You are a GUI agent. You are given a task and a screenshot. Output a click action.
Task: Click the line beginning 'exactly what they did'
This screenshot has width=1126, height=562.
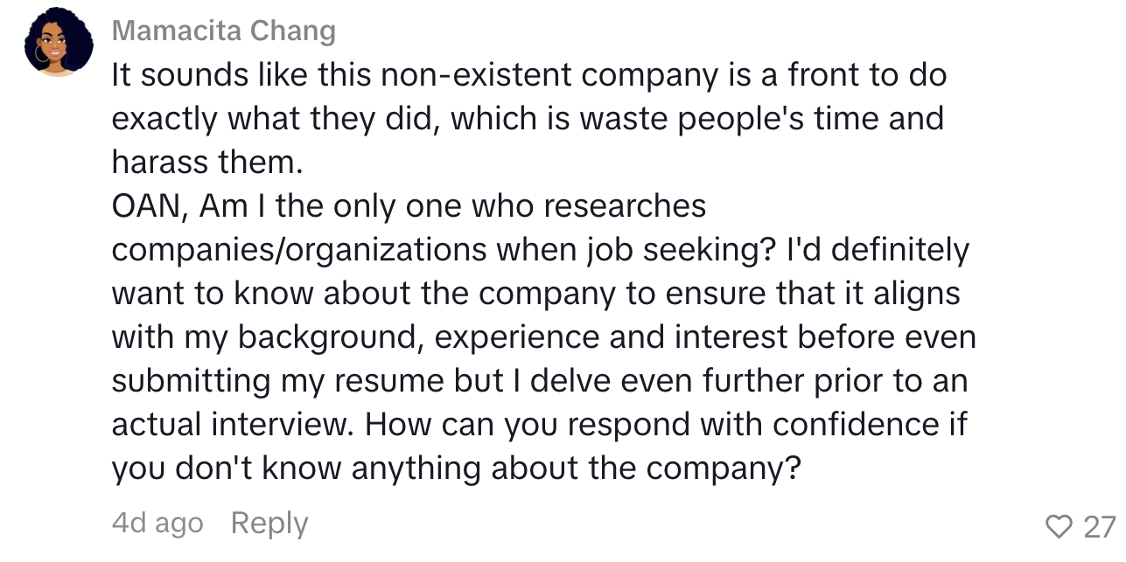(x=528, y=119)
